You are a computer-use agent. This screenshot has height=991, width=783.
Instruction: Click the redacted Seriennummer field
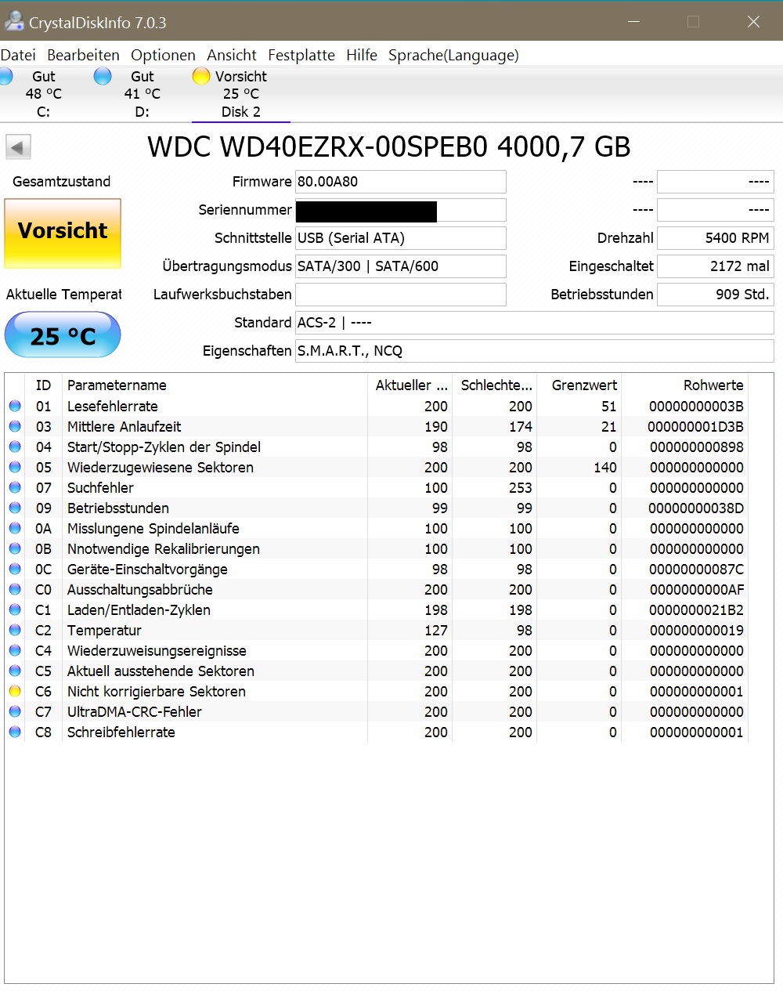[x=401, y=210]
